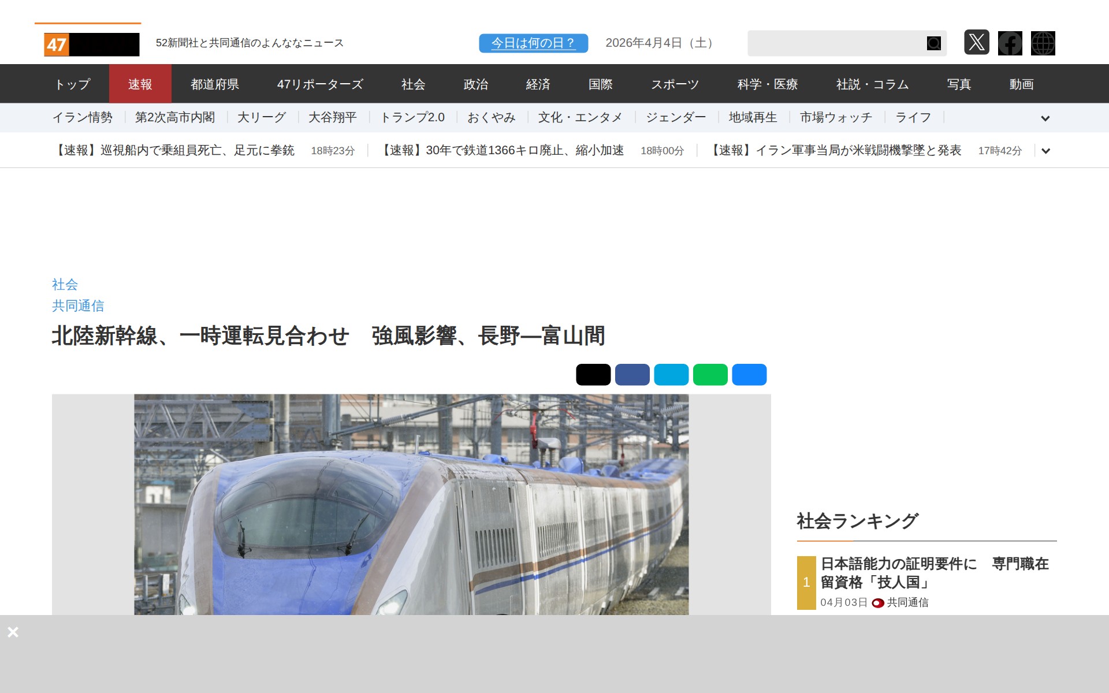
Task: Click the 今日は何の日？ button
Action: pos(533,43)
